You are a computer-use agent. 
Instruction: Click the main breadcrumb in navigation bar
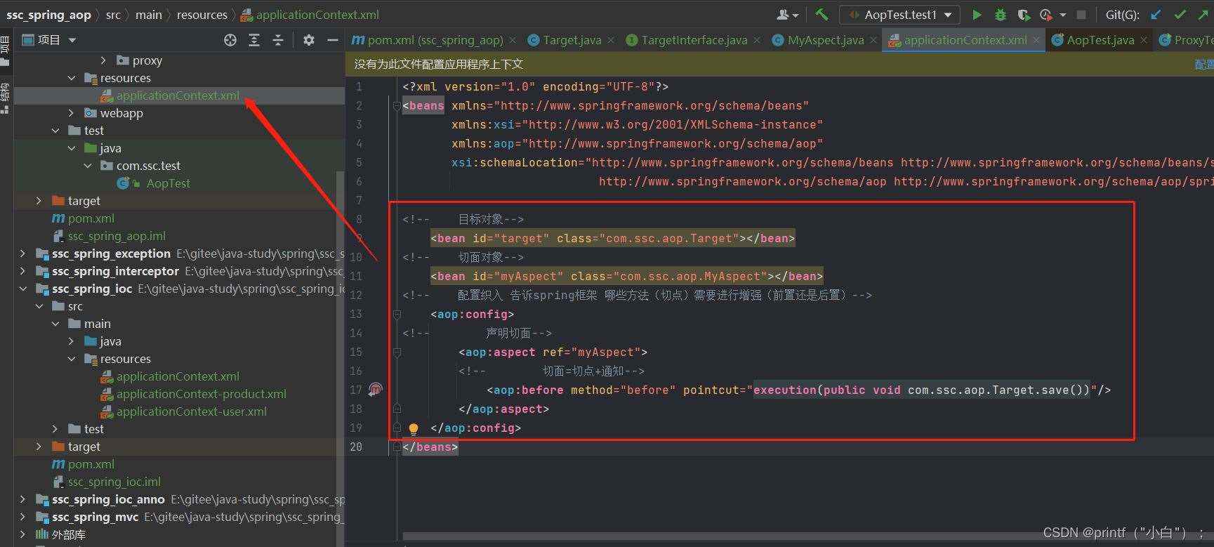click(148, 15)
